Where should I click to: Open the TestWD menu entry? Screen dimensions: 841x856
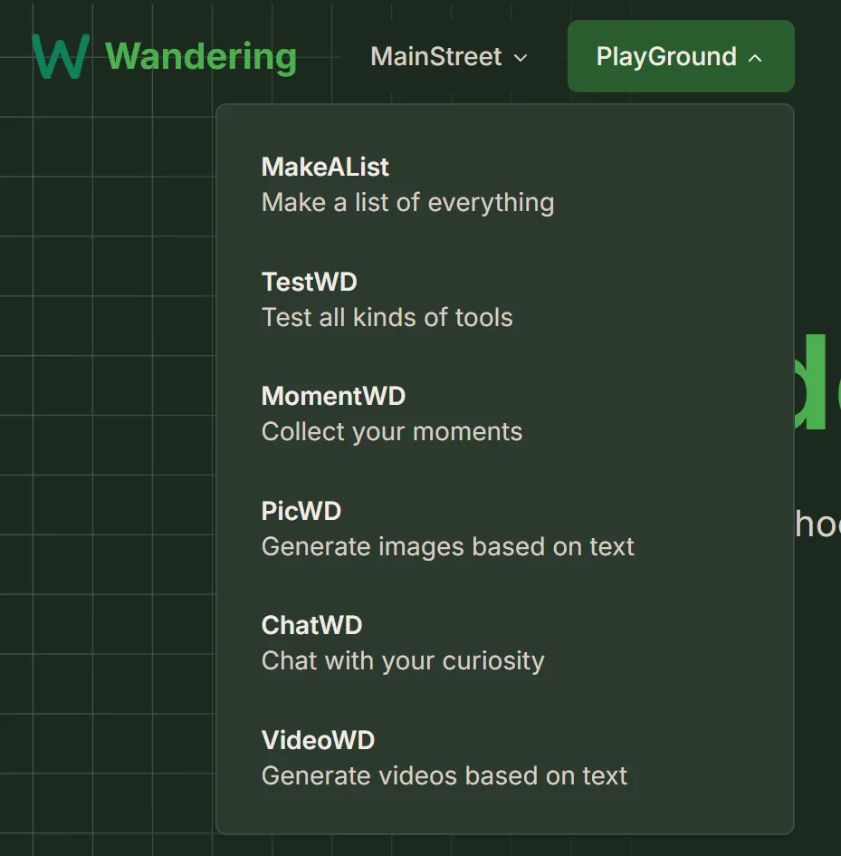pyautogui.click(x=310, y=282)
